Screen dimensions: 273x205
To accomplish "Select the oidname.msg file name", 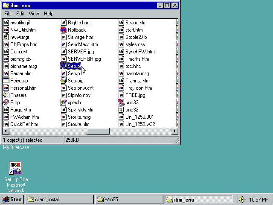I will pos(24,66).
